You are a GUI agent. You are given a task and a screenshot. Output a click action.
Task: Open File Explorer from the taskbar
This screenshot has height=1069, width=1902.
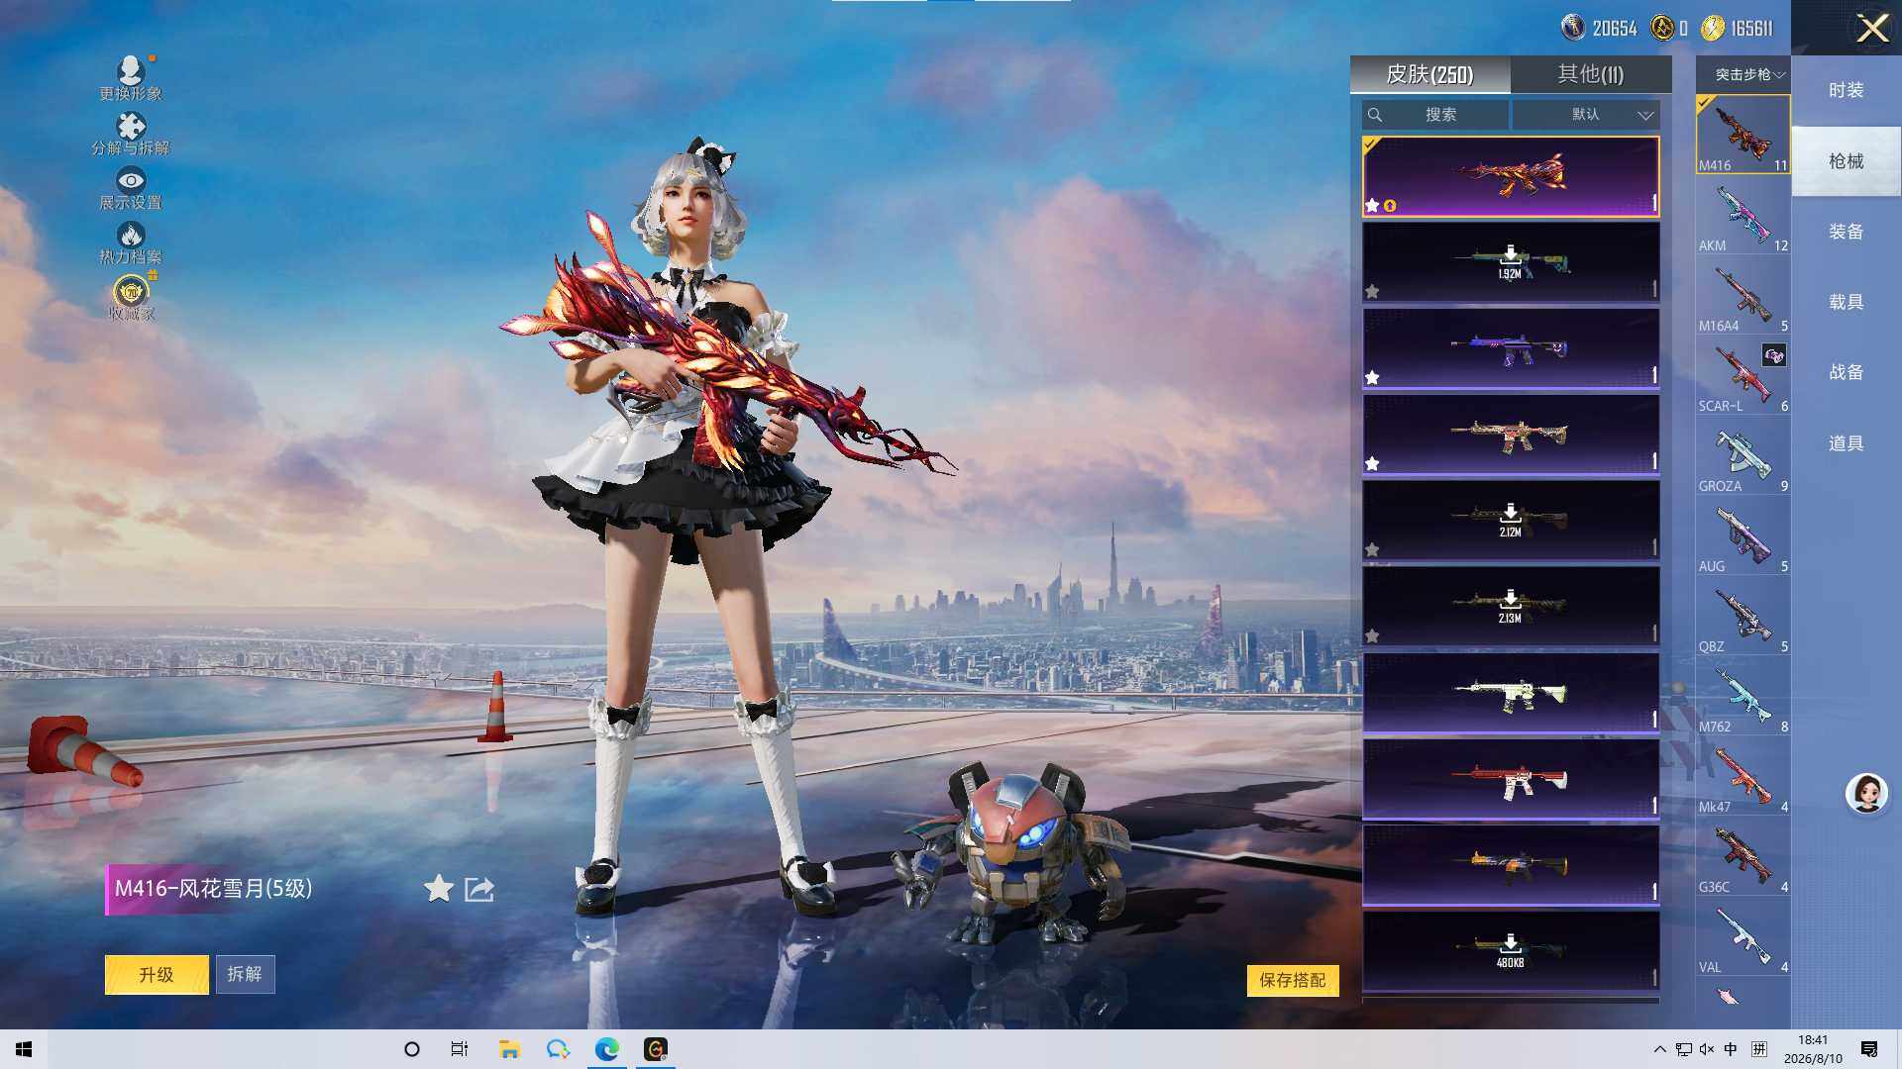tap(509, 1049)
